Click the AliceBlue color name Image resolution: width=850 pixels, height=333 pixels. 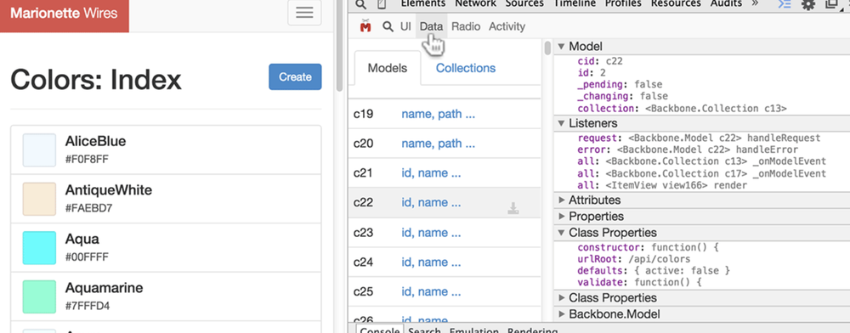[95, 141]
